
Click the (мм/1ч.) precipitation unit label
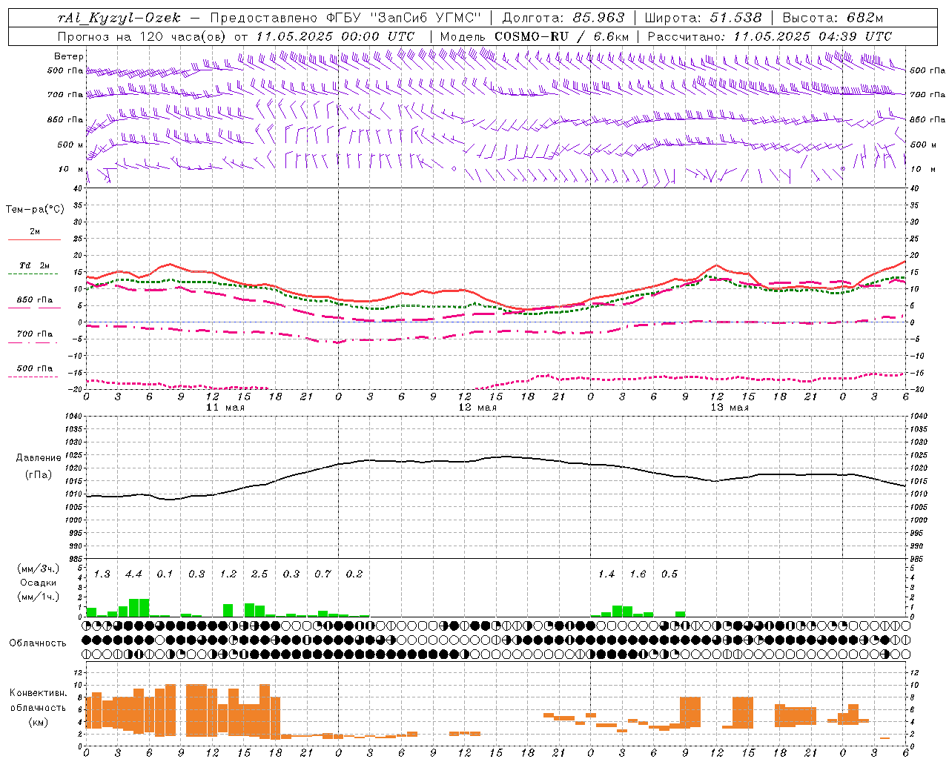pyautogui.click(x=38, y=597)
